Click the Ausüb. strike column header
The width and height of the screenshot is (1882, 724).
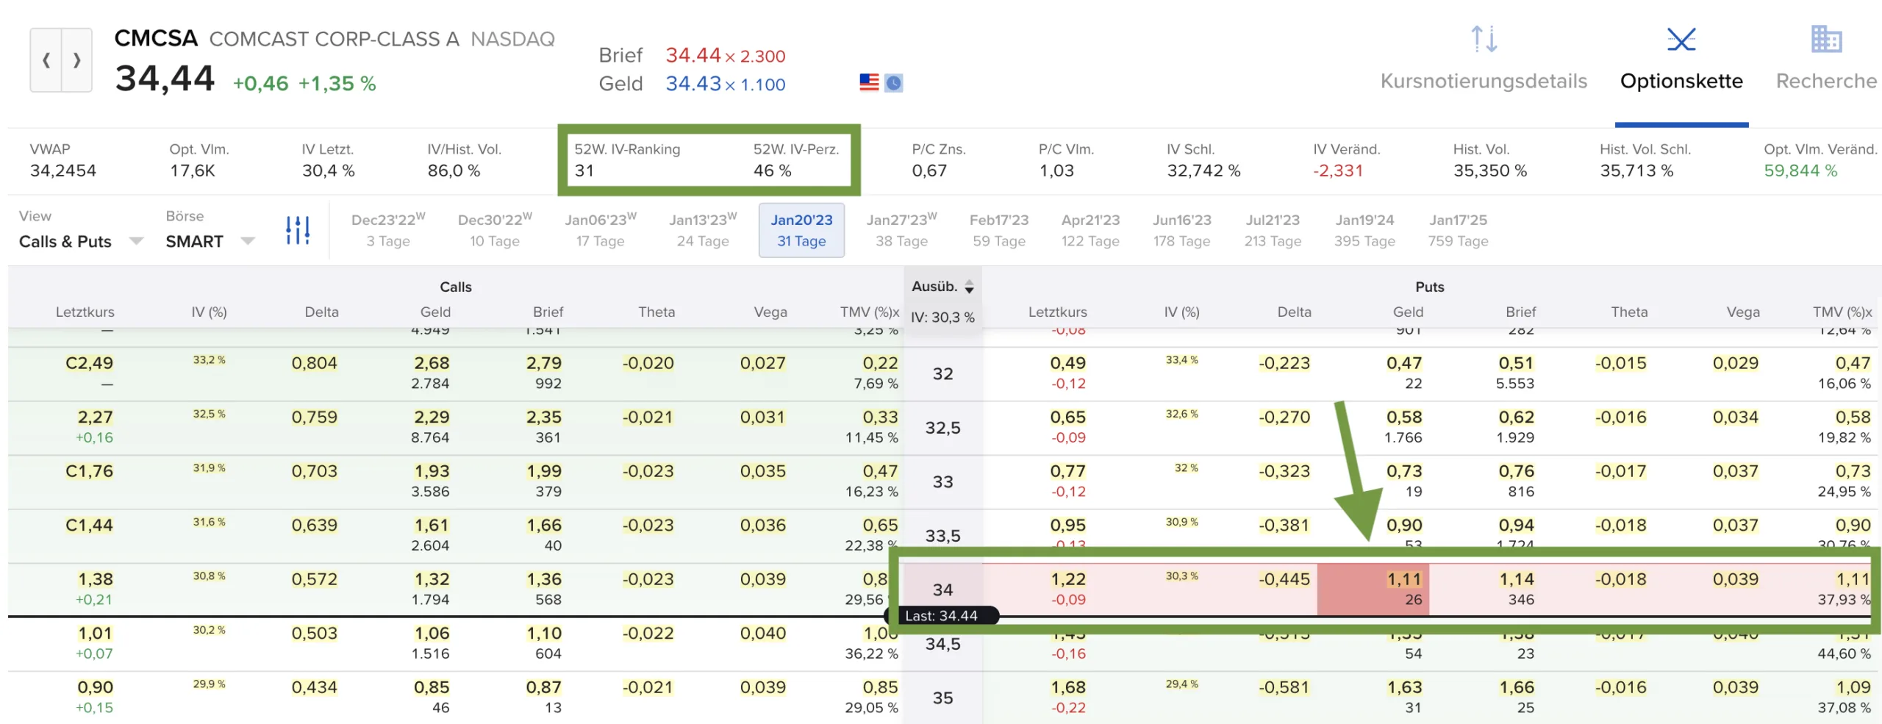point(934,287)
